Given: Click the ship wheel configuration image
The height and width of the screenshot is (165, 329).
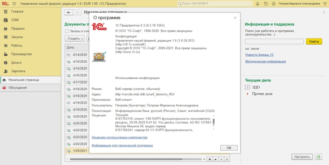Looking at the screenshot, I should (99, 57).
